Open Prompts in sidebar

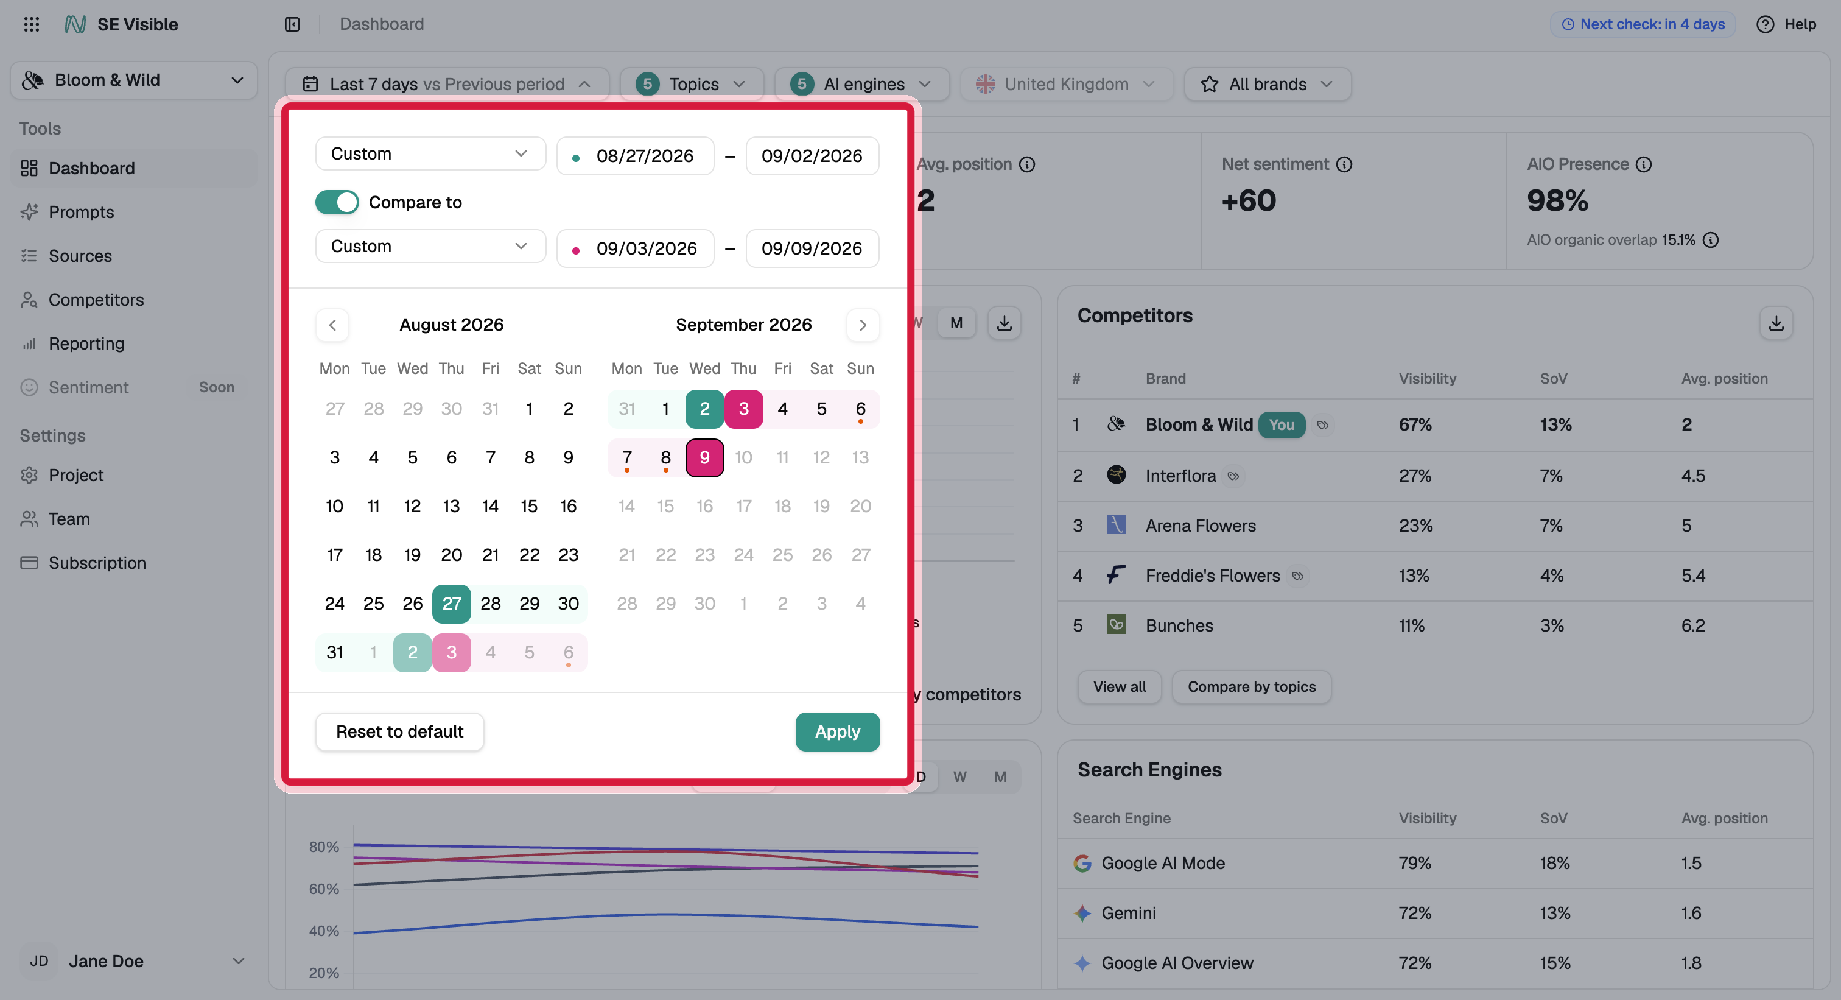pyautogui.click(x=134, y=211)
